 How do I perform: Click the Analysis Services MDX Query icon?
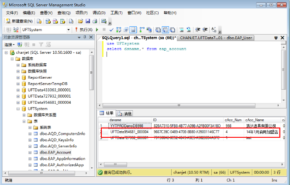tap(48, 21)
